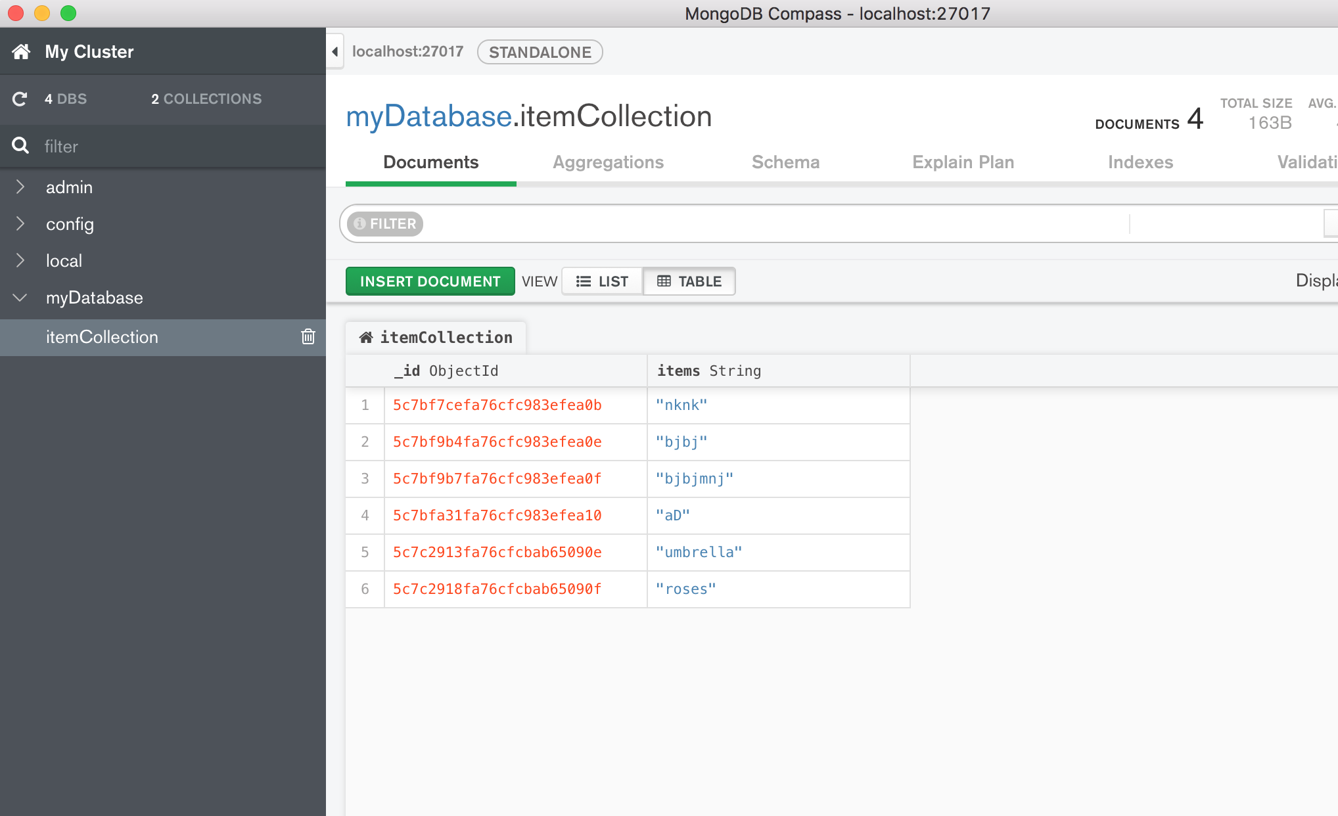Screen dimensions: 1338x816
Task: Collapse the myDatabase tree node
Action: click(20, 298)
